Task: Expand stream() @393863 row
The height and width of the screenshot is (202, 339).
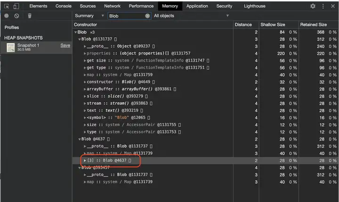Action: [x=85, y=103]
